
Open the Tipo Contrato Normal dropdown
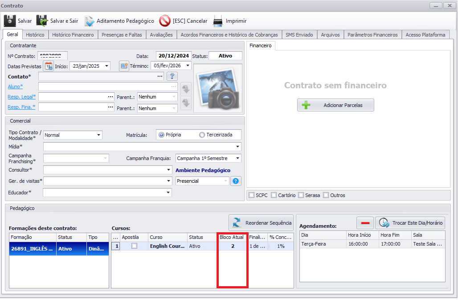(98, 135)
